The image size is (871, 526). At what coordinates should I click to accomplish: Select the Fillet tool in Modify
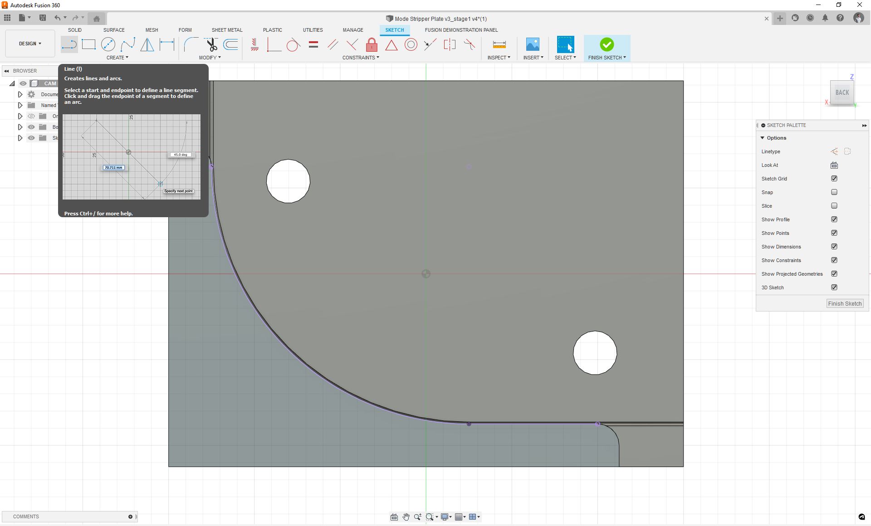[191, 44]
